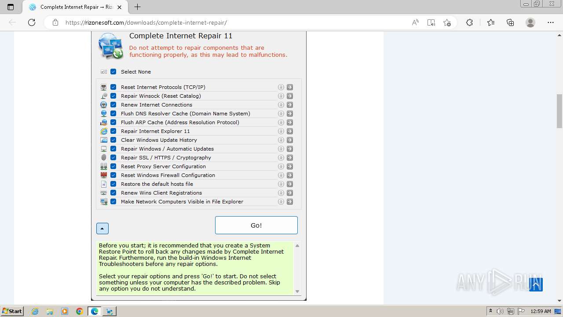Uncheck Repair Windows / Automatic Updates
The width and height of the screenshot is (563, 317).
(x=113, y=149)
